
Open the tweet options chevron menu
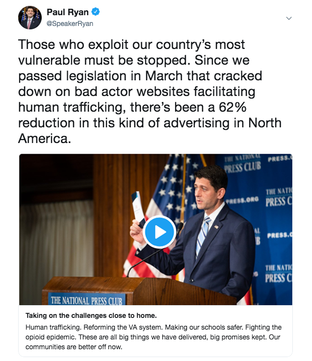[289, 18]
